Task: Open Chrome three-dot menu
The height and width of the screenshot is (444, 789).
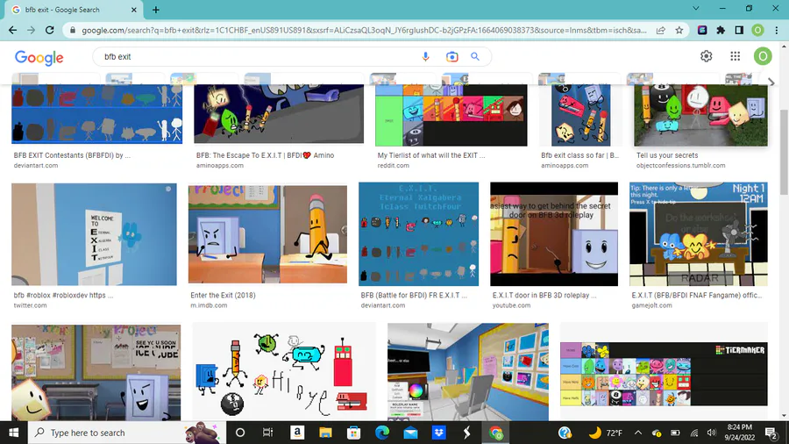Action: click(x=777, y=30)
